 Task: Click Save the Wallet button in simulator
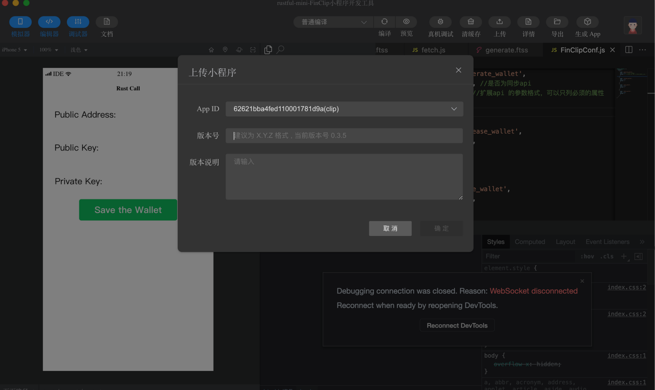tap(128, 210)
